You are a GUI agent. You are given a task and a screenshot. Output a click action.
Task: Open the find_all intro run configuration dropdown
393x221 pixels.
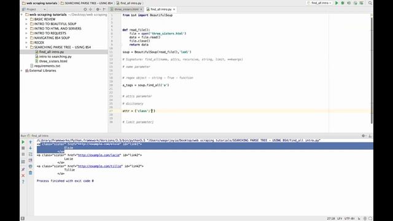[319, 3]
